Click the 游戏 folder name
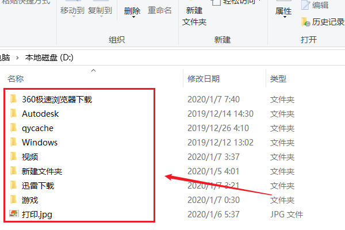345x230 pixels. [30, 200]
